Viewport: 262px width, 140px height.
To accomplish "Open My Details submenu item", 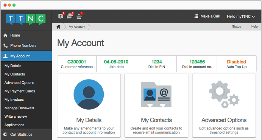I will click(x=13, y=66).
